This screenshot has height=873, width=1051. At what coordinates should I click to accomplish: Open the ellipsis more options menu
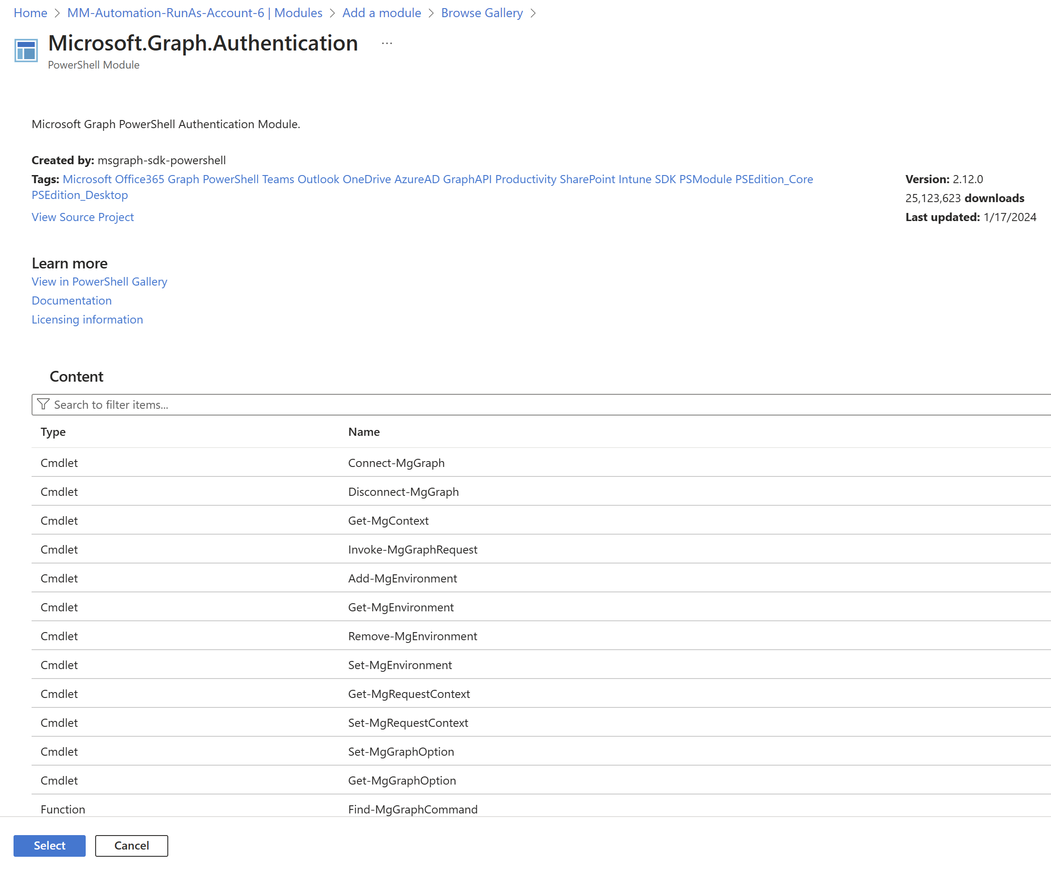387,44
